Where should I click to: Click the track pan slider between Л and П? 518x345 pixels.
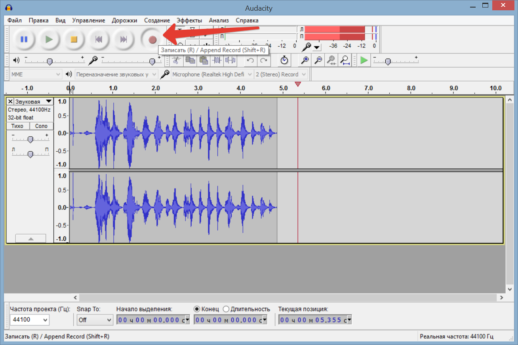point(30,154)
